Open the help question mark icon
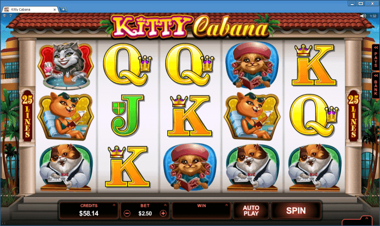Viewport: 380px width, 226px height. click(x=11, y=16)
